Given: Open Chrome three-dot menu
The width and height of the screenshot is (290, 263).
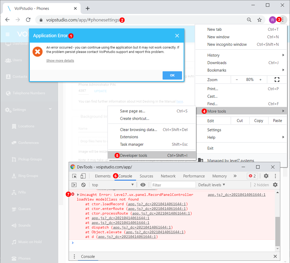Looking at the screenshot, I should (x=283, y=20).
